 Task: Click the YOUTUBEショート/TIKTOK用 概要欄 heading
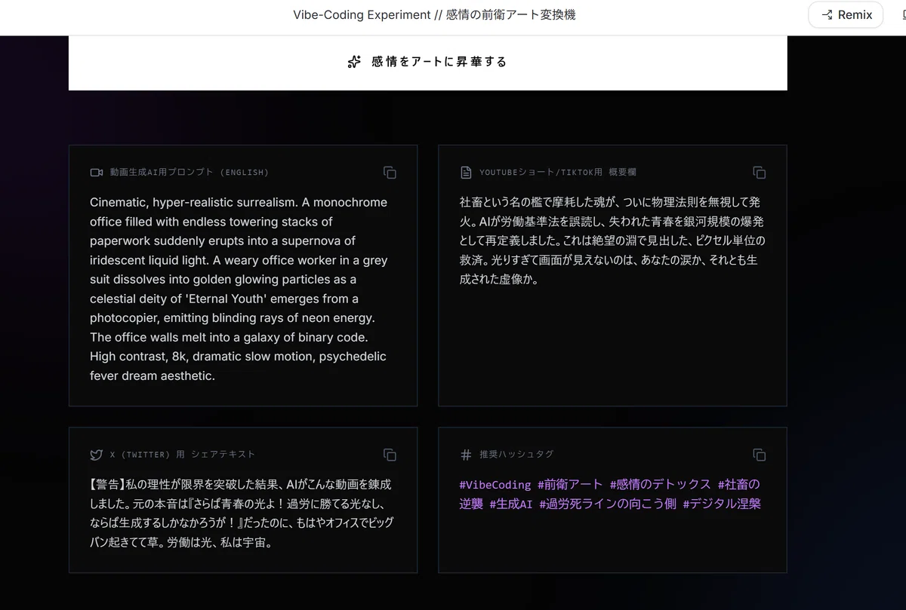[558, 173]
